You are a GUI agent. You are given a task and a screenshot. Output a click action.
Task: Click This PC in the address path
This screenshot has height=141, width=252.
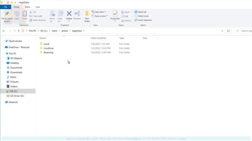coord(32,31)
